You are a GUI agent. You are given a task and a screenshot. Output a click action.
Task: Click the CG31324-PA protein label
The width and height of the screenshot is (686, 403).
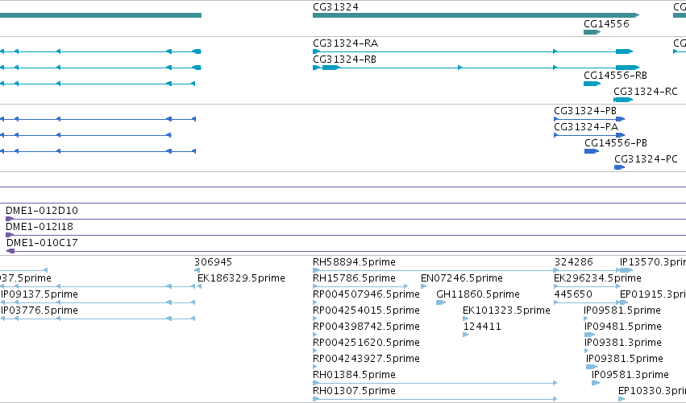point(586,127)
